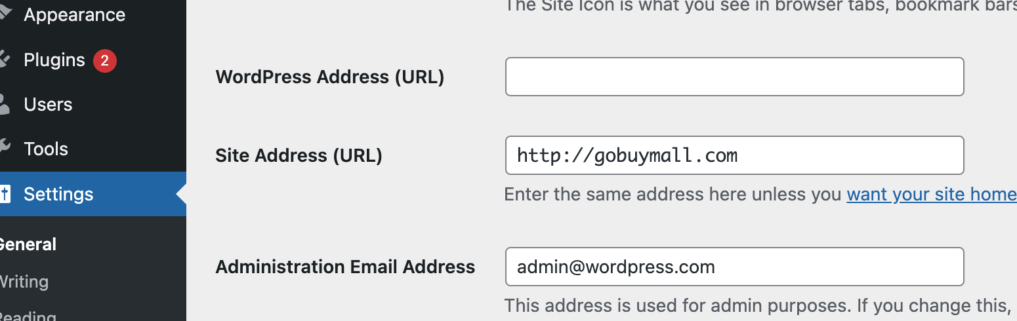
Task: Click the red plugin update badge
Action: pyautogui.click(x=104, y=60)
